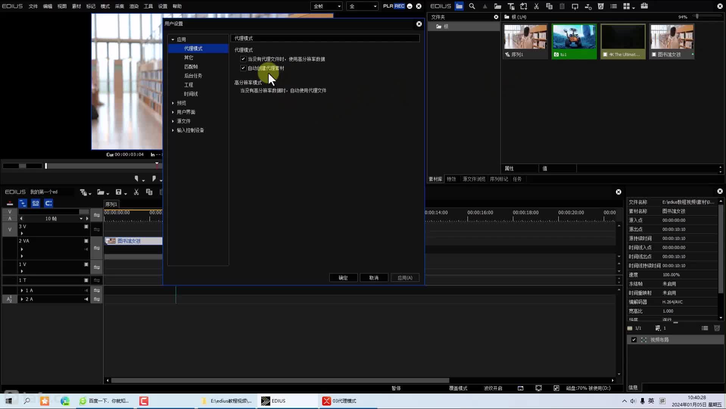
Task: Click the scissors cut icon in timeline toolbar
Action: [136, 192]
